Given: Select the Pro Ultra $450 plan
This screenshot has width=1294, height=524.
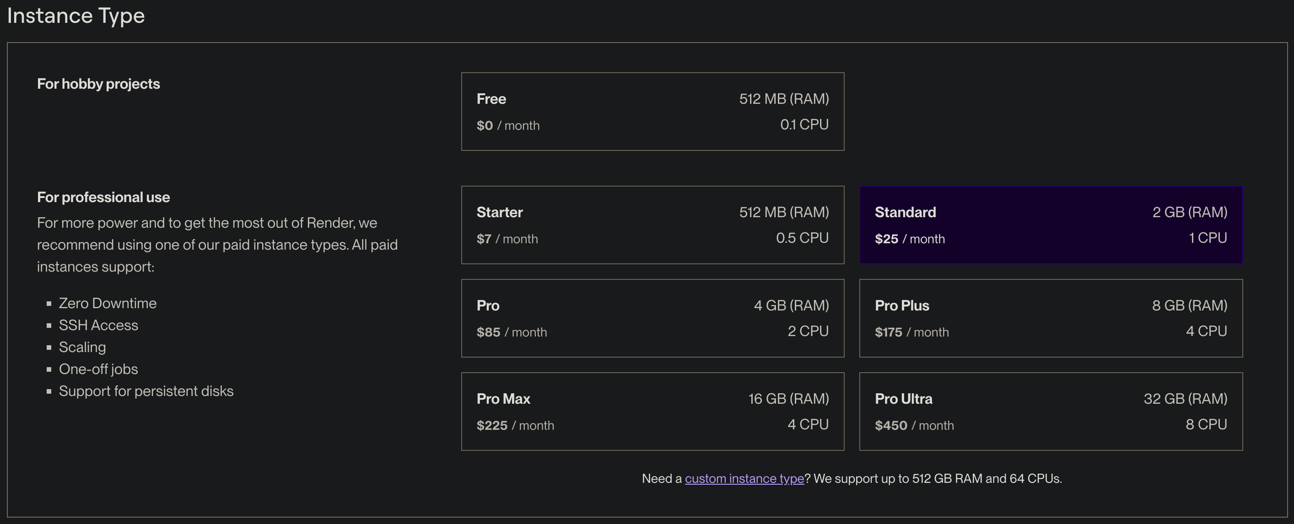Looking at the screenshot, I should pos(1051,411).
